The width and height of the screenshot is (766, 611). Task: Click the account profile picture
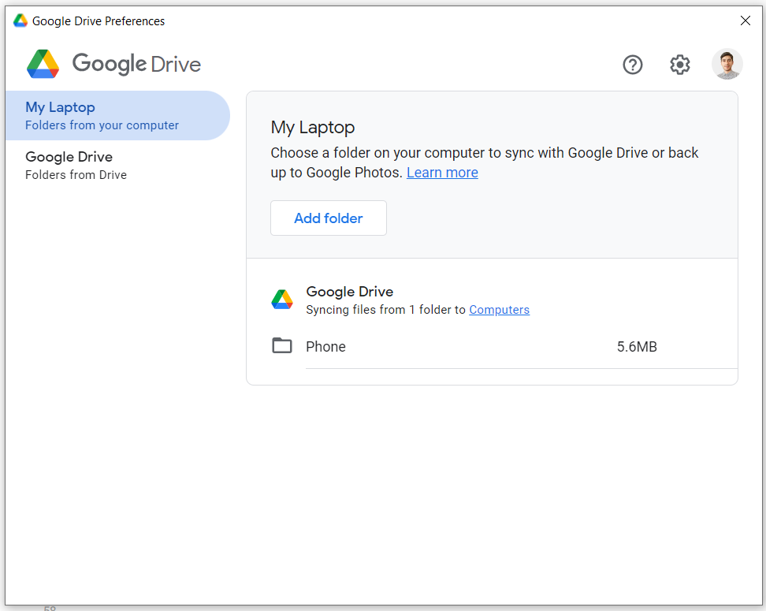click(727, 64)
